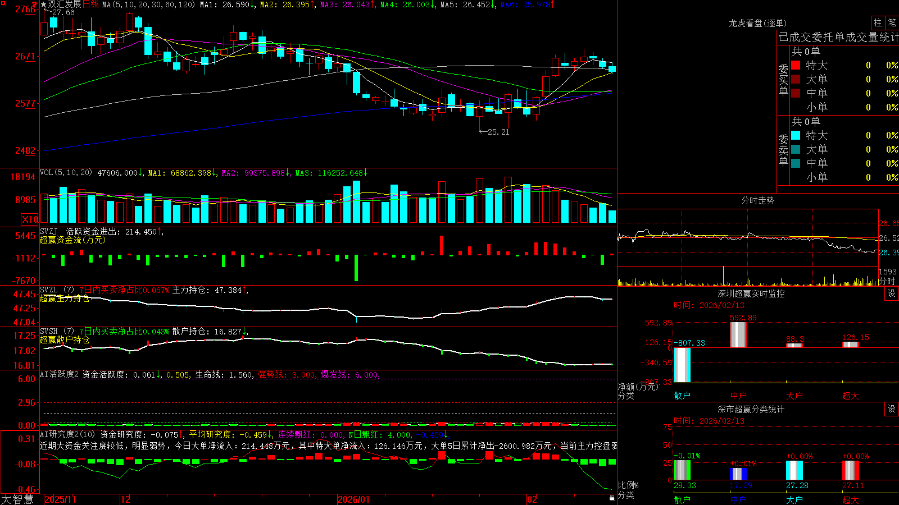
Task: Select the cyan 特大 sell-order swatch
Action: pyautogui.click(x=796, y=135)
